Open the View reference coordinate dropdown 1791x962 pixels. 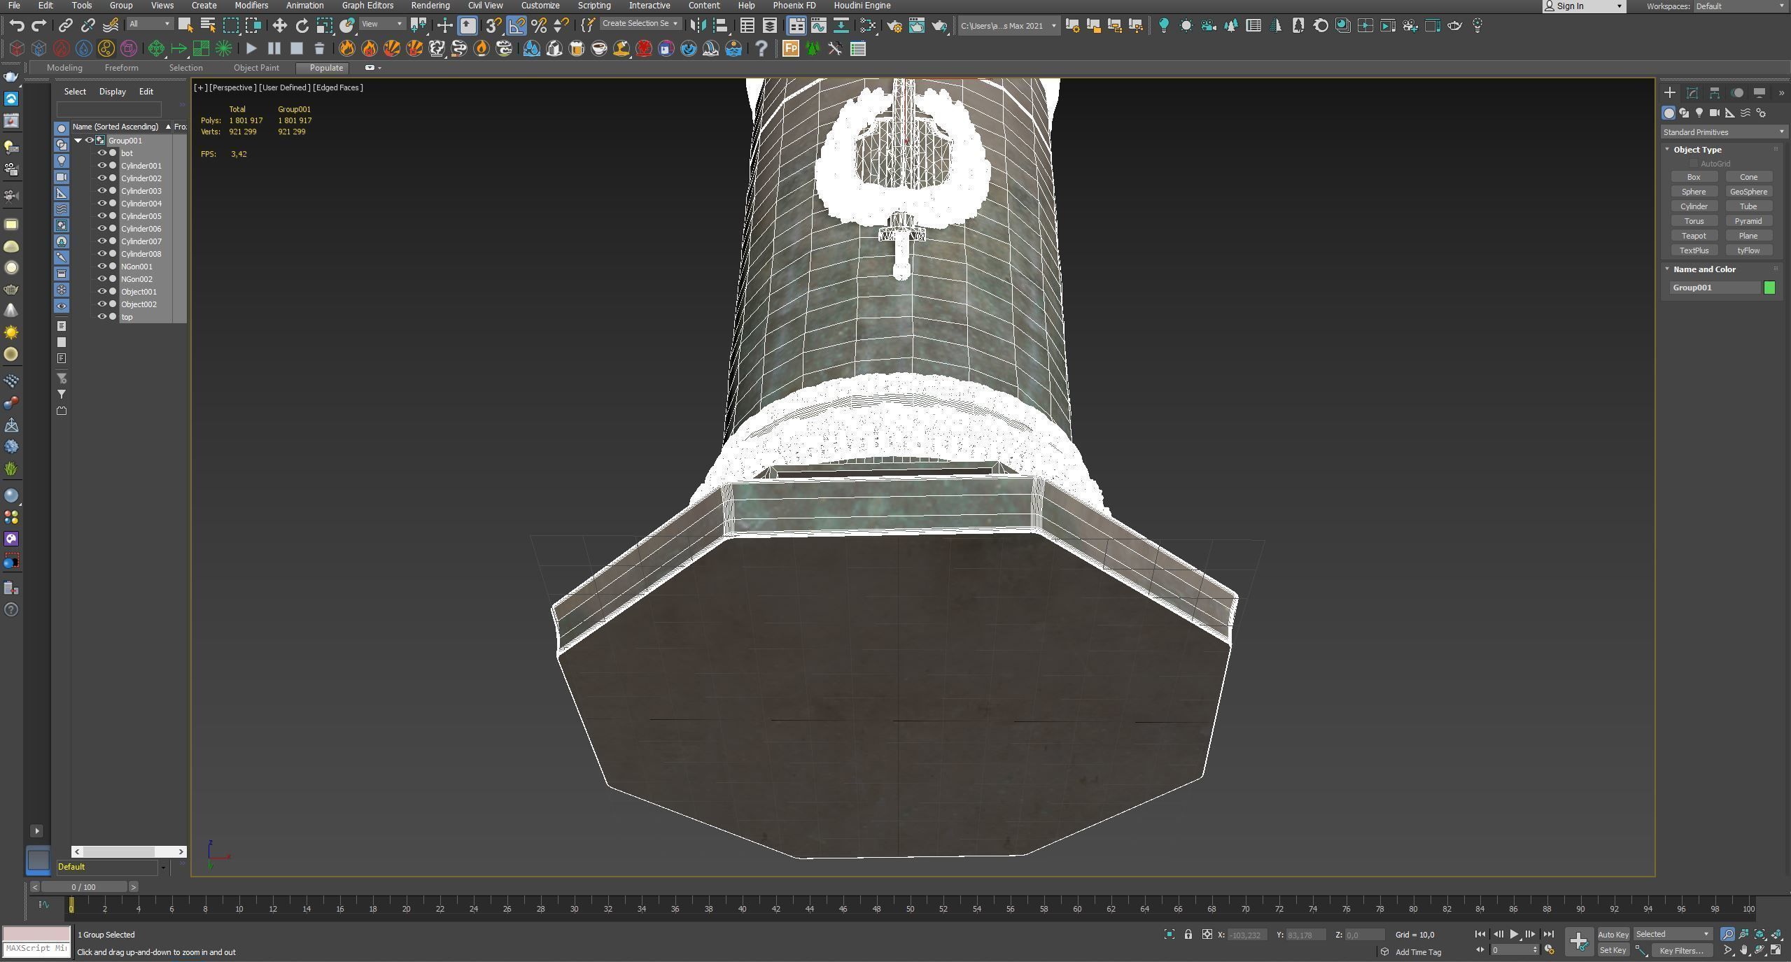pyautogui.click(x=382, y=24)
